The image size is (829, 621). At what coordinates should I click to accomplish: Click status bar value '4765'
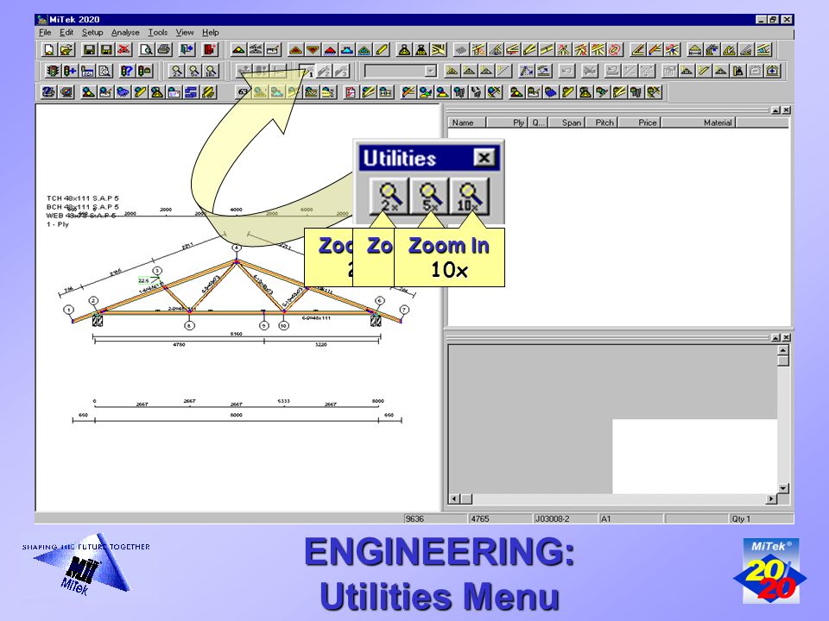pyautogui.click(x=479, y=518)
